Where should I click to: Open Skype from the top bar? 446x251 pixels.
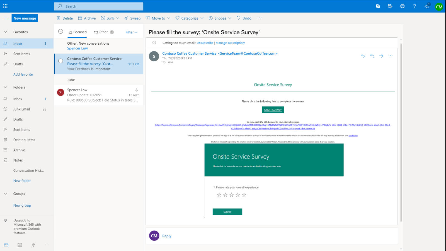tap(378, 6)
